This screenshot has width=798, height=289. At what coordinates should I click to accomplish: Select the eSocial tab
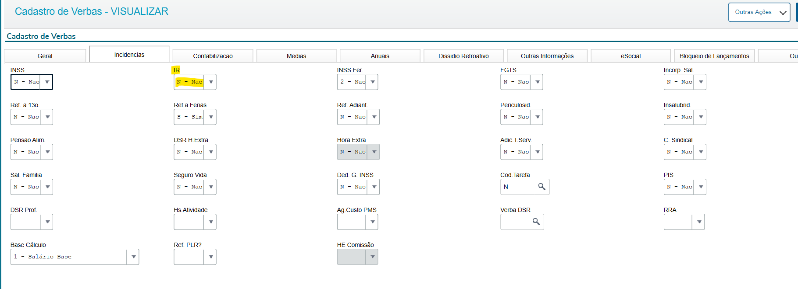[x=631, y=56]
